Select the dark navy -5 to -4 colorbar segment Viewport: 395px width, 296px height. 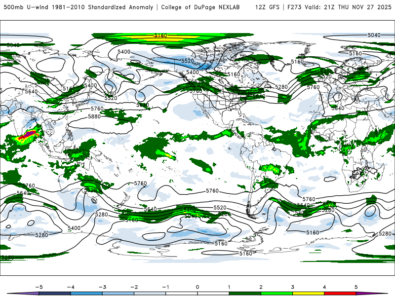(55, 294)
